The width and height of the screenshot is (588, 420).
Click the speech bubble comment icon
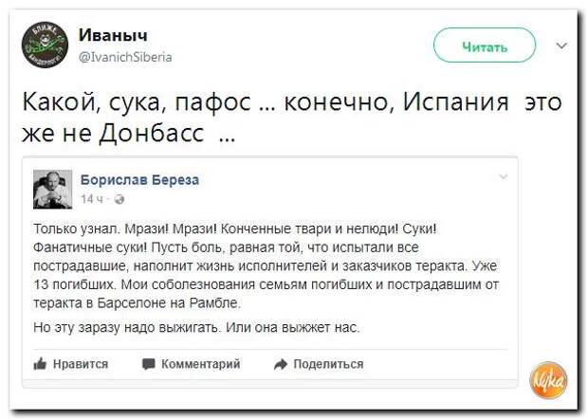coord(149,364)
